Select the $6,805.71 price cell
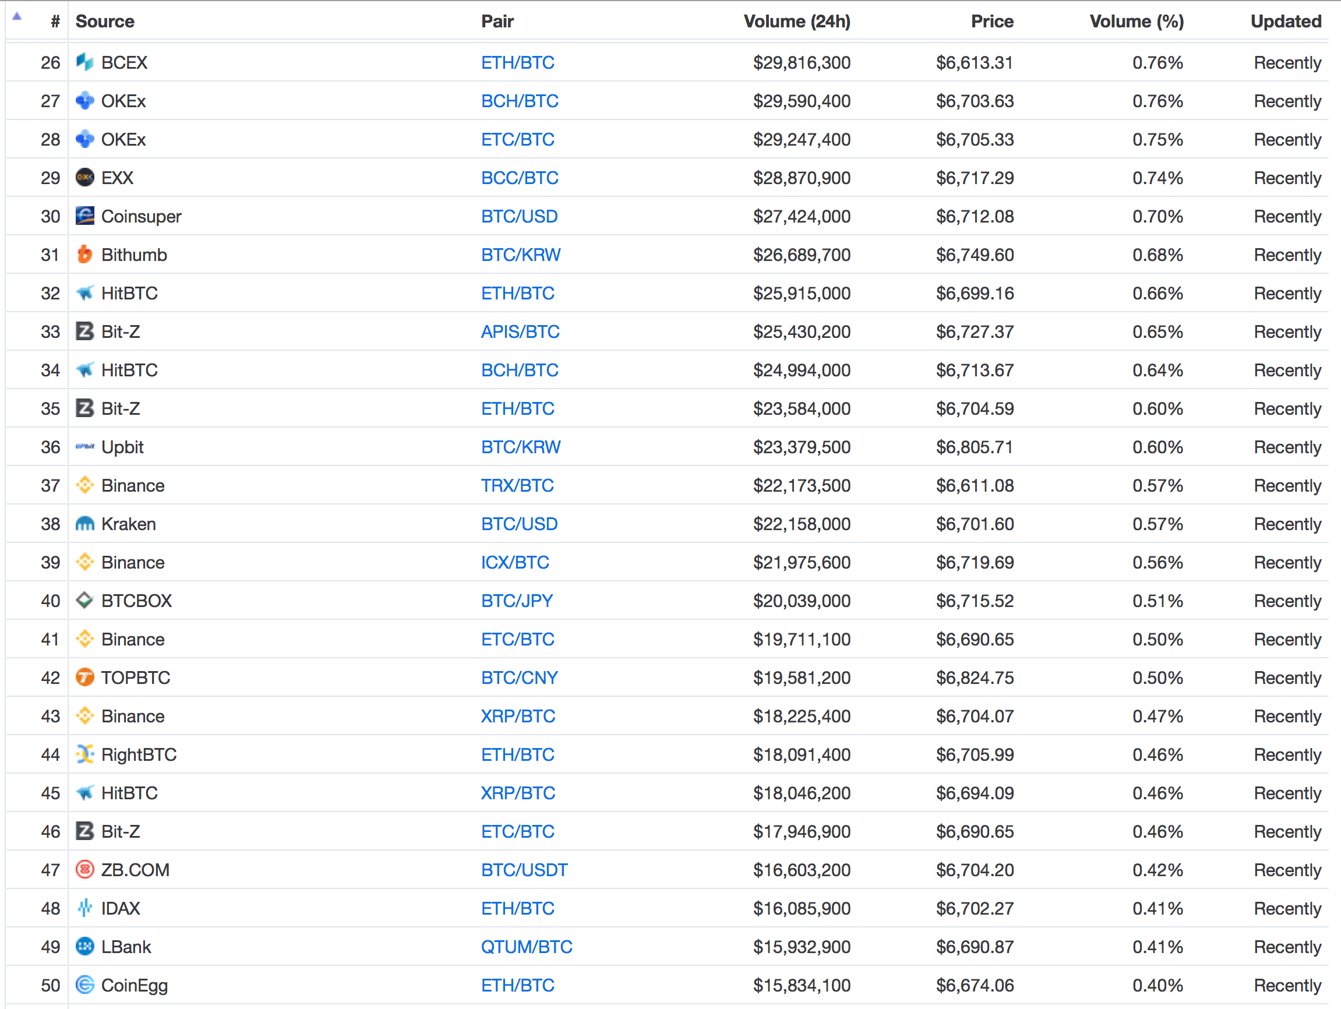The width and height of the screenshot is (1341, 1009). tap(974, 447)
